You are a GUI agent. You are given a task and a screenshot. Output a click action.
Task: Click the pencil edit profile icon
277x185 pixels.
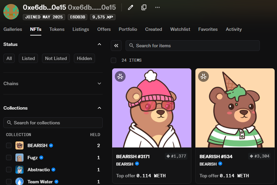coord(130,7)
